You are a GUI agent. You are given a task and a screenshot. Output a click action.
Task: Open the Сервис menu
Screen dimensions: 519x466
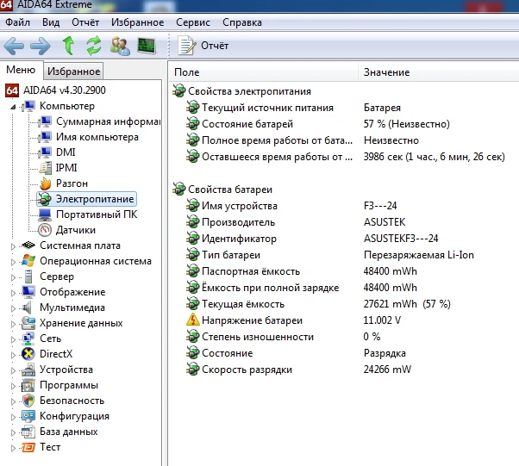click(193, 22)
